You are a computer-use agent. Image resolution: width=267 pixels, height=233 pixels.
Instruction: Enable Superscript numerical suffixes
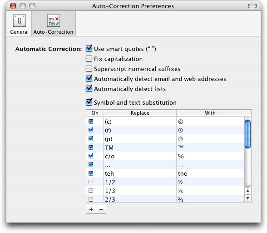click(89, 69)
